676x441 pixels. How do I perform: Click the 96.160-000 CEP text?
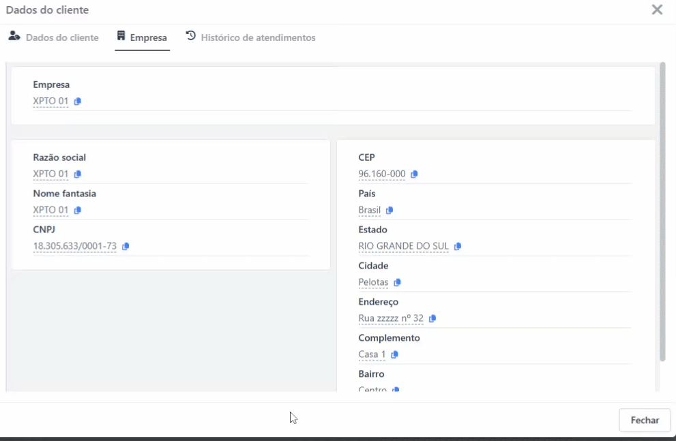point(382,174)
